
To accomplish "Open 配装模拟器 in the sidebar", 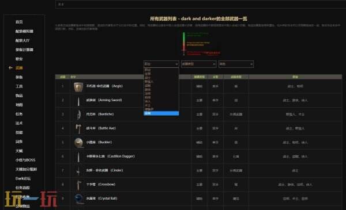I will coord(24,31).
